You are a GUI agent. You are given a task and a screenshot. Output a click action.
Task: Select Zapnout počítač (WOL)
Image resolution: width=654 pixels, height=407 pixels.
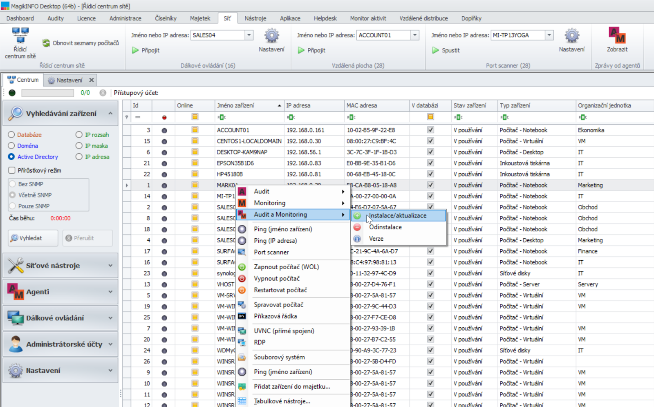point(293,267)
